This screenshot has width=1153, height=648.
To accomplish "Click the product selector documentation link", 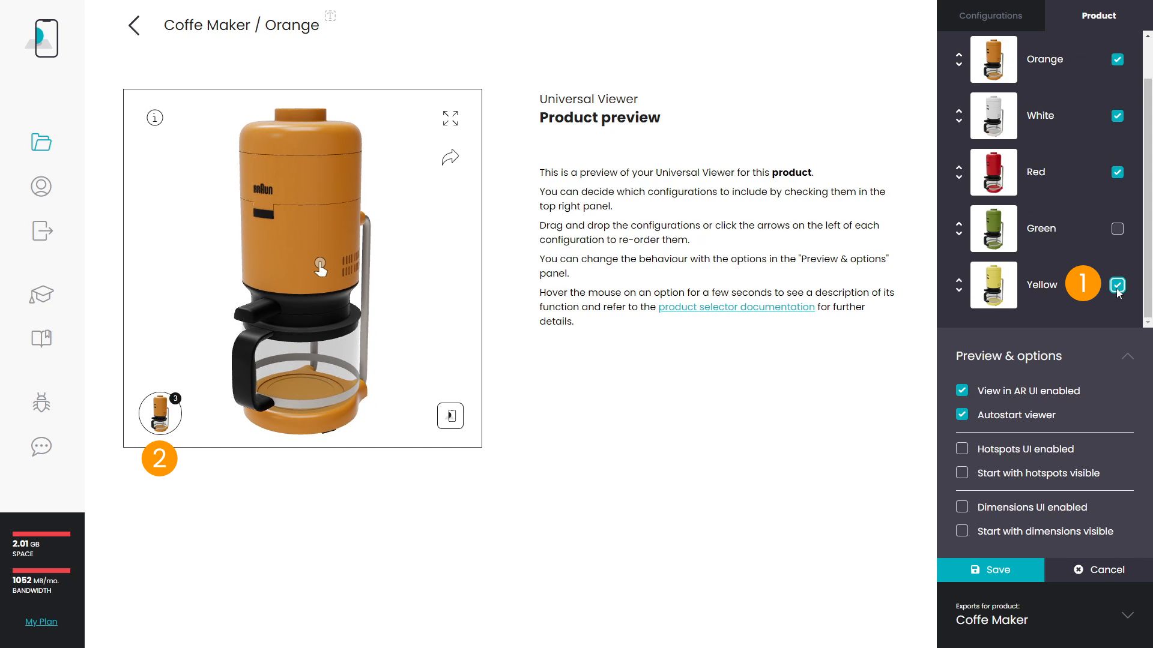I will (736, 307).
